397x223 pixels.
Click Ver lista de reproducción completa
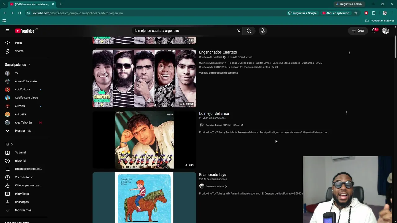pyautogui.click(x=218, y=73)
